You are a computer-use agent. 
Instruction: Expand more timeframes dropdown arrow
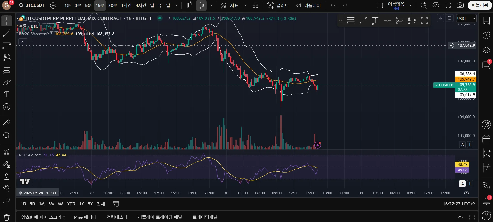click(x=176, y=5)
